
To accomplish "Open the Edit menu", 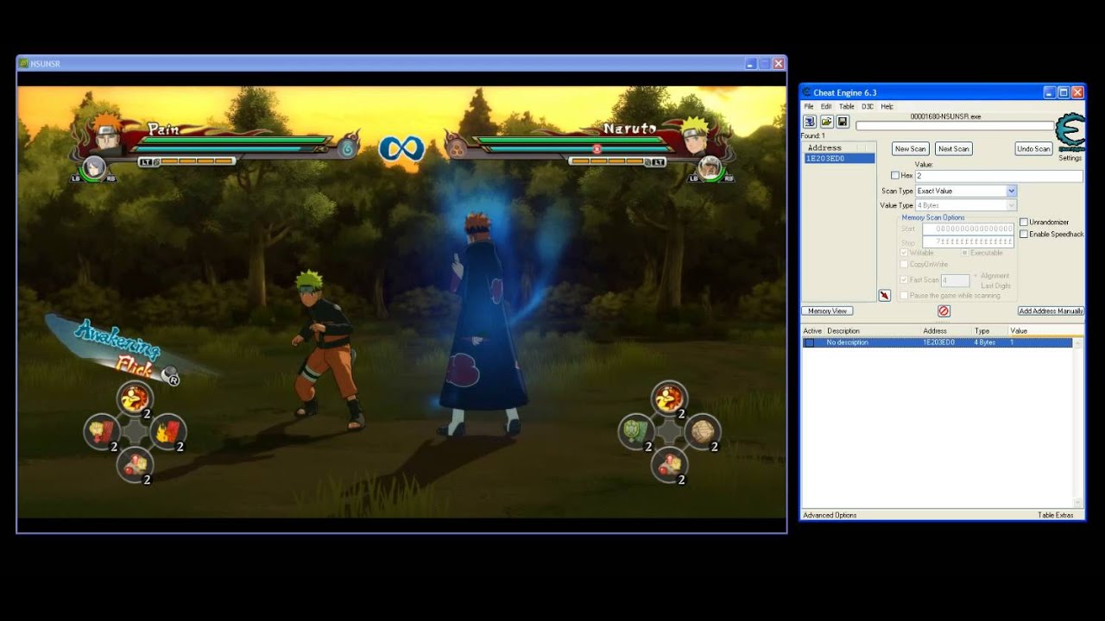I will click(x=826, y=106).
